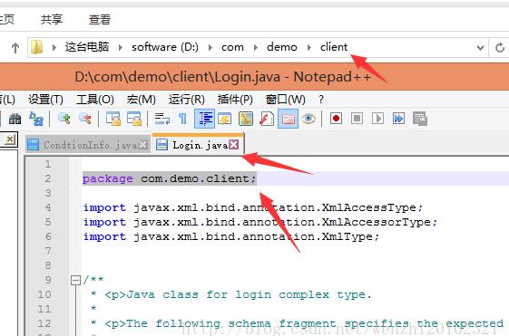Refresh the Explorer folder view
Screen dimensions: 509x336
point(500,48)
